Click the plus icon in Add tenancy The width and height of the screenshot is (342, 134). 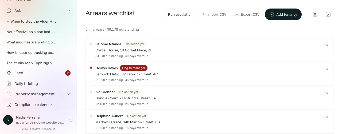[272, 14]
